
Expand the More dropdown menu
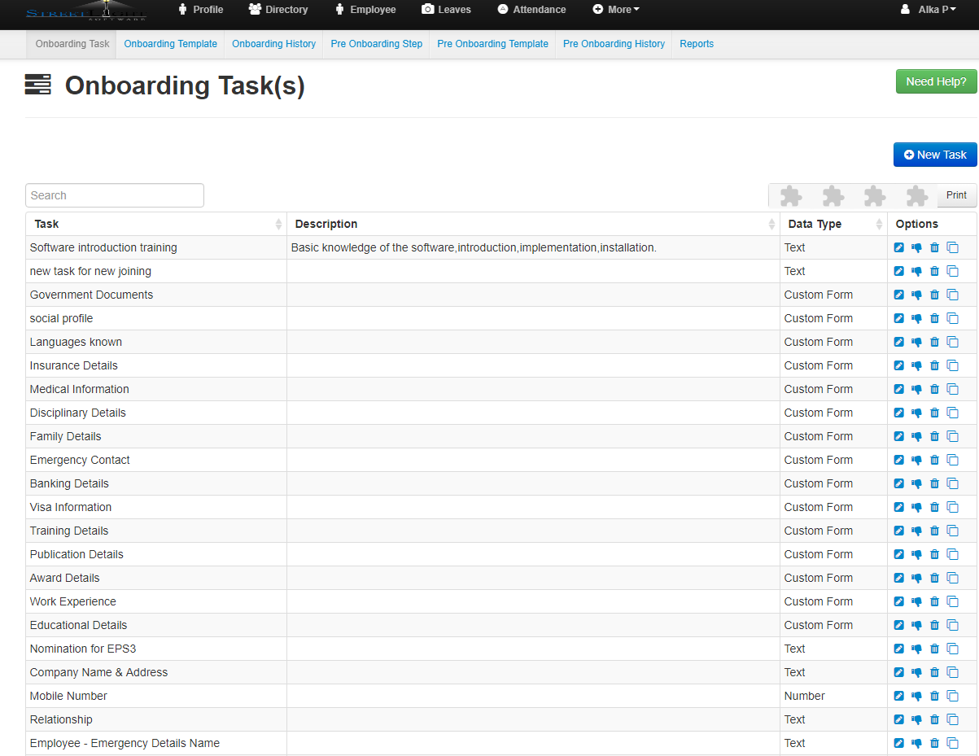coord(616,10)
